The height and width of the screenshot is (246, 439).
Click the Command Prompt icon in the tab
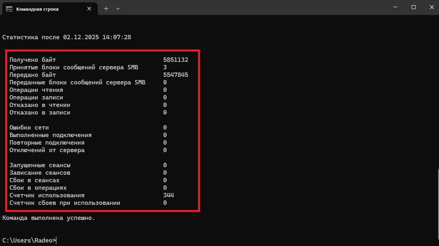coord(9,9)
